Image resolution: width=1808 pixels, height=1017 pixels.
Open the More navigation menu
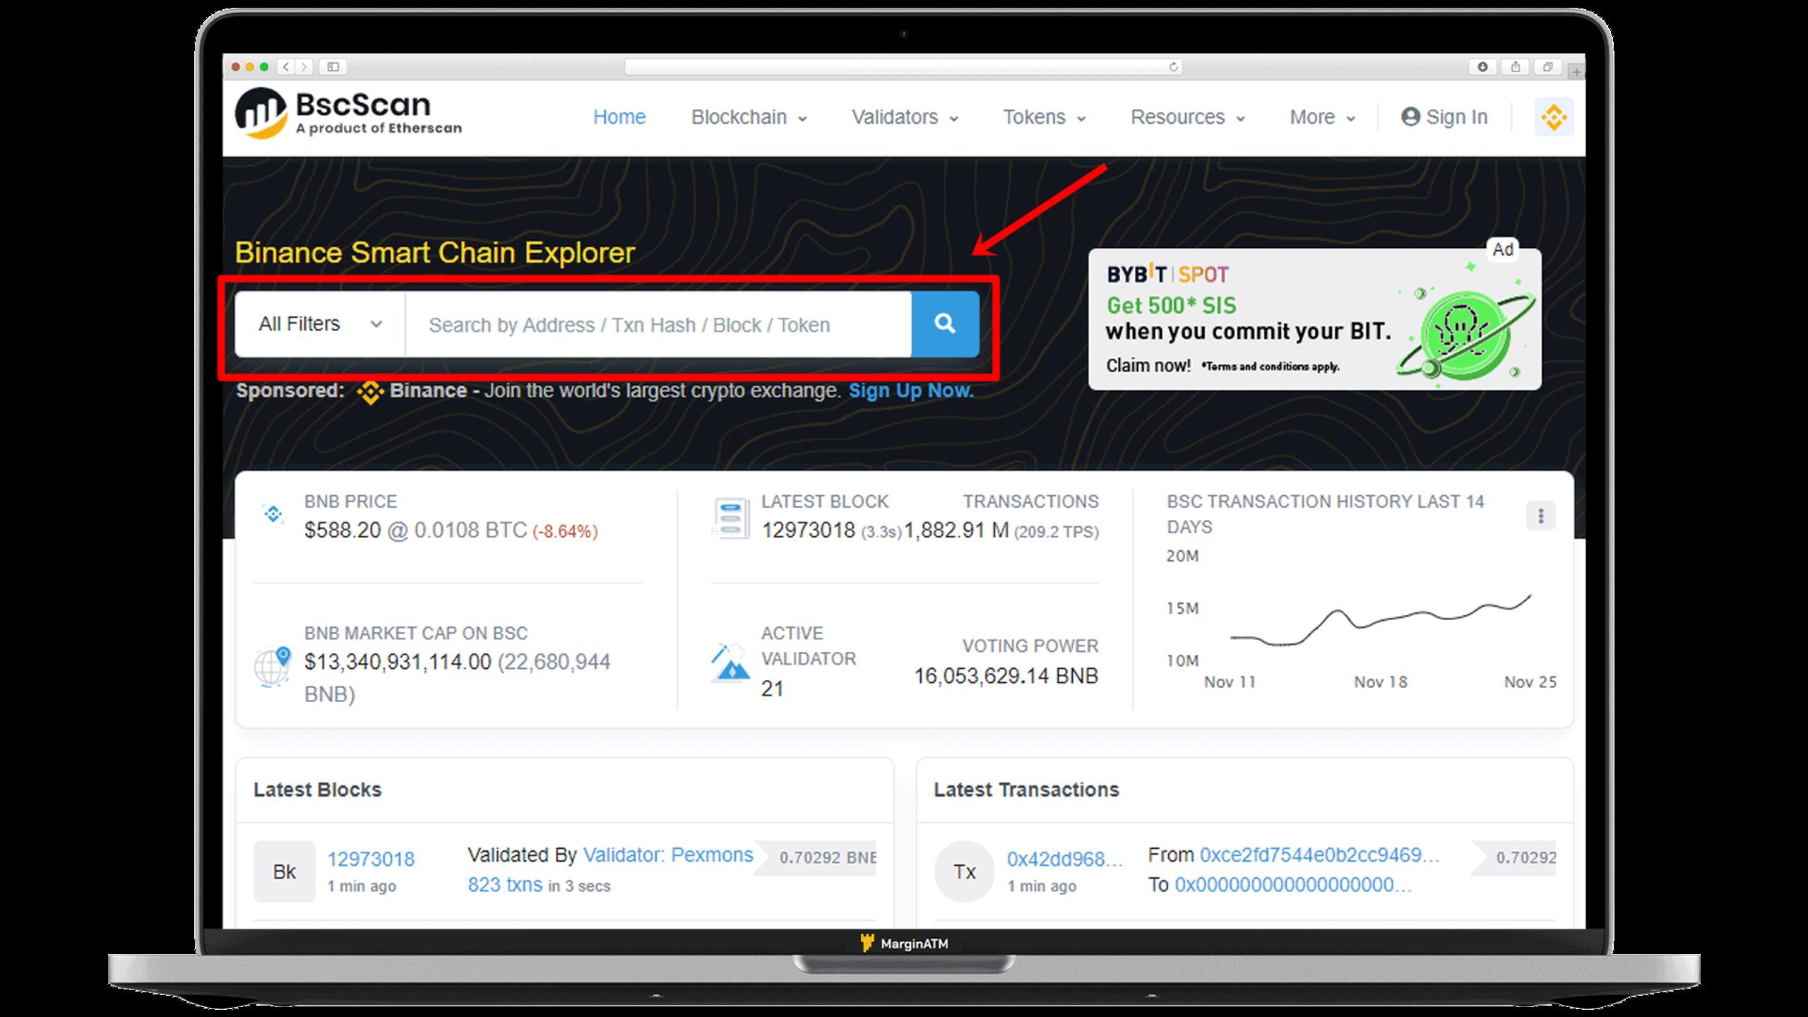coord(1320,117)
